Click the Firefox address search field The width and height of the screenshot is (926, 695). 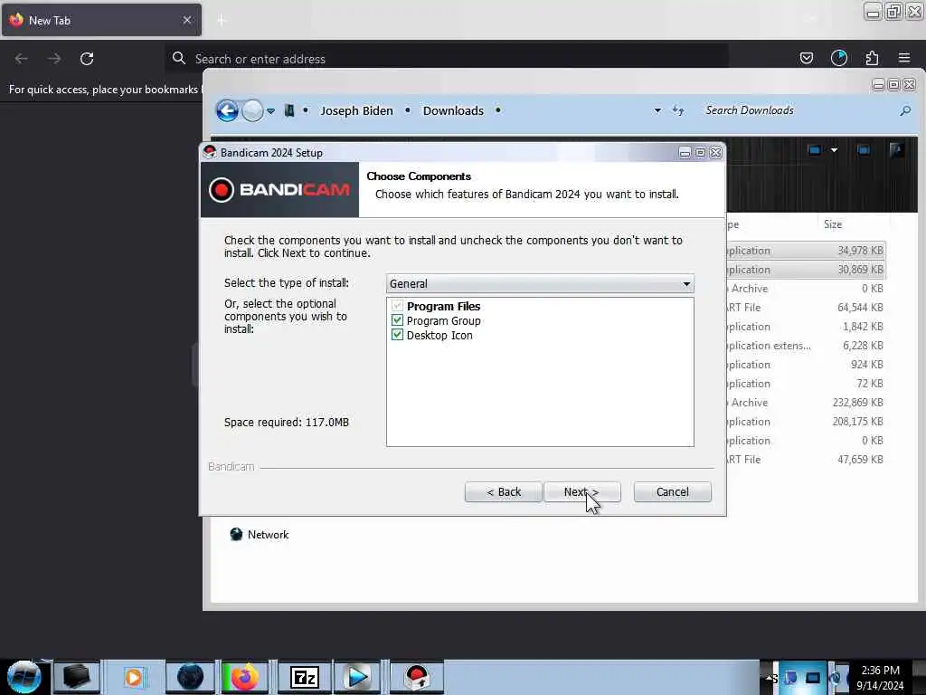[x=447, y=59]
